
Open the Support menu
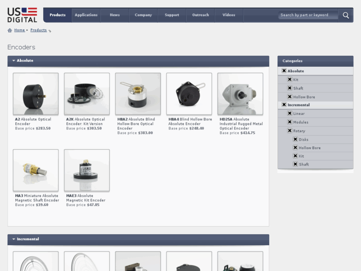tap(172, 15)
